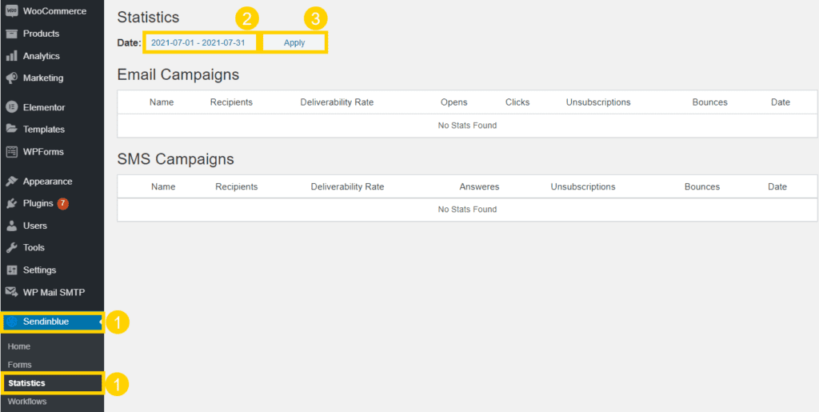The image size is (819, 412).
Task: Click the Products box icon
Action: click(x=11, y=34)
